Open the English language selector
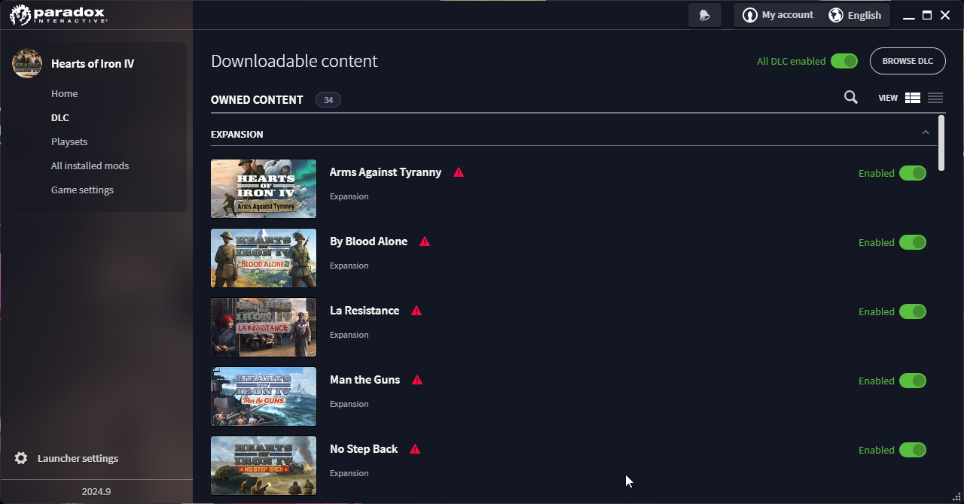The height and width of the screenshot is (504, 964). [855, 15]
